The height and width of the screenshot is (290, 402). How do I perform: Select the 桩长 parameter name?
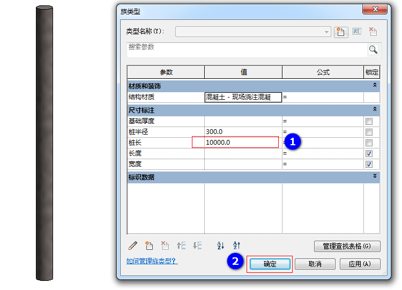tap(135, 143)
